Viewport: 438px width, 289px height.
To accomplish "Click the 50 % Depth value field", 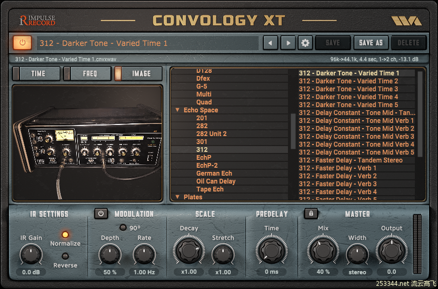I will (110, 272).
